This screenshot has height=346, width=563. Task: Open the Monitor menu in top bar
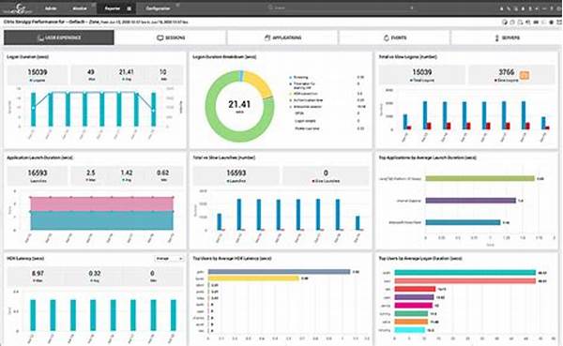[x=80, y=8]
